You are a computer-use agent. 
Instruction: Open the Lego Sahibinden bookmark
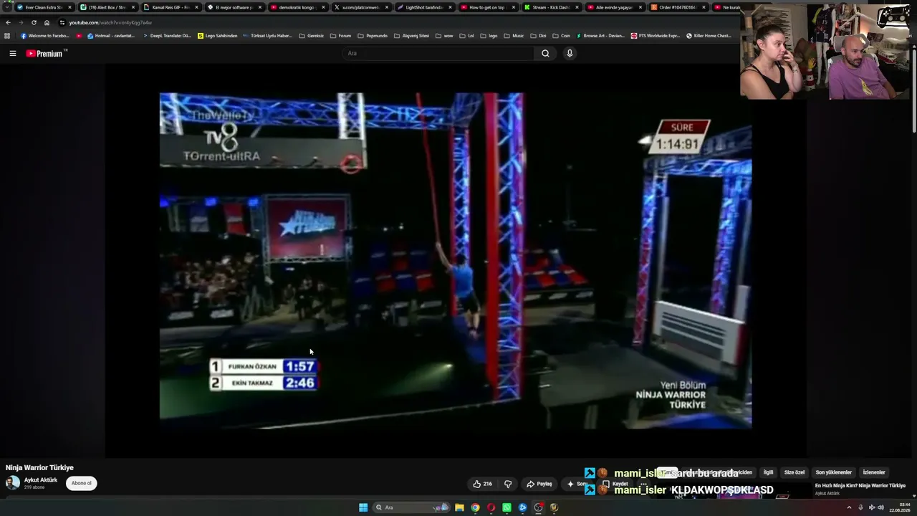[217, 36]
